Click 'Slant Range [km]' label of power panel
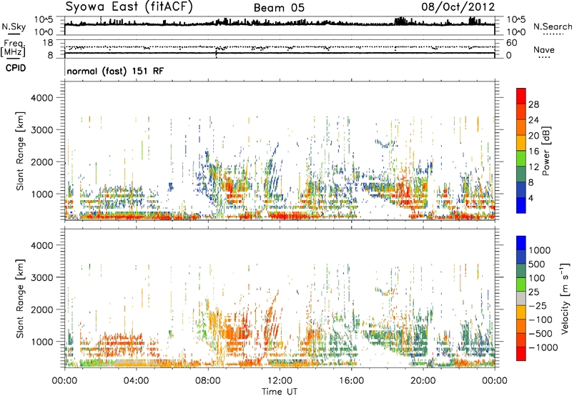This screenshot has height=396, width=572. pyautogui.click(x=20, y=151)
